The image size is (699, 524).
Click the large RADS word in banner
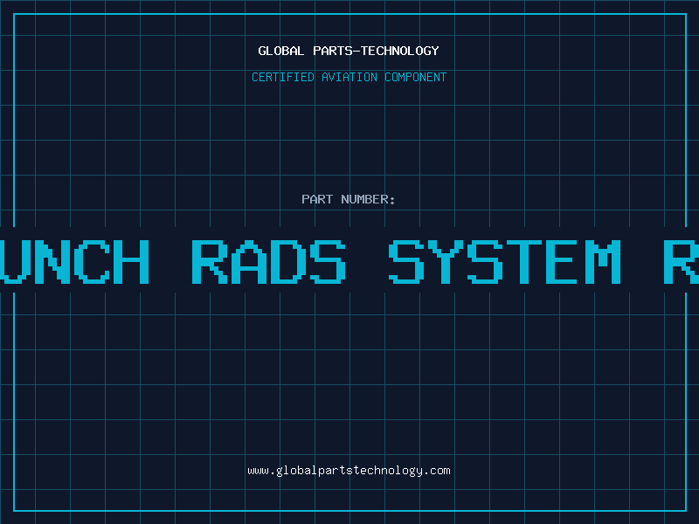(269, 261)
